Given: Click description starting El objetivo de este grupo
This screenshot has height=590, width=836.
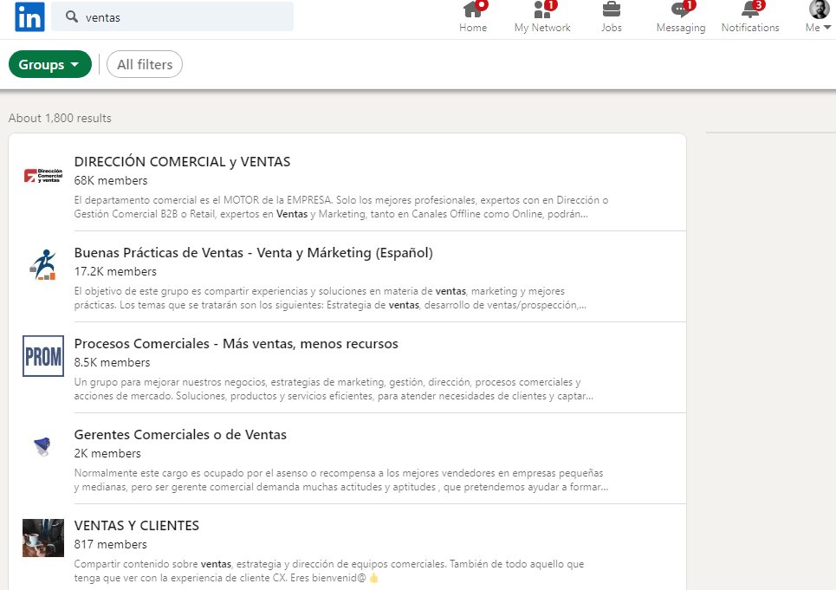Looking at the screenshot, I should click(331, 298).
